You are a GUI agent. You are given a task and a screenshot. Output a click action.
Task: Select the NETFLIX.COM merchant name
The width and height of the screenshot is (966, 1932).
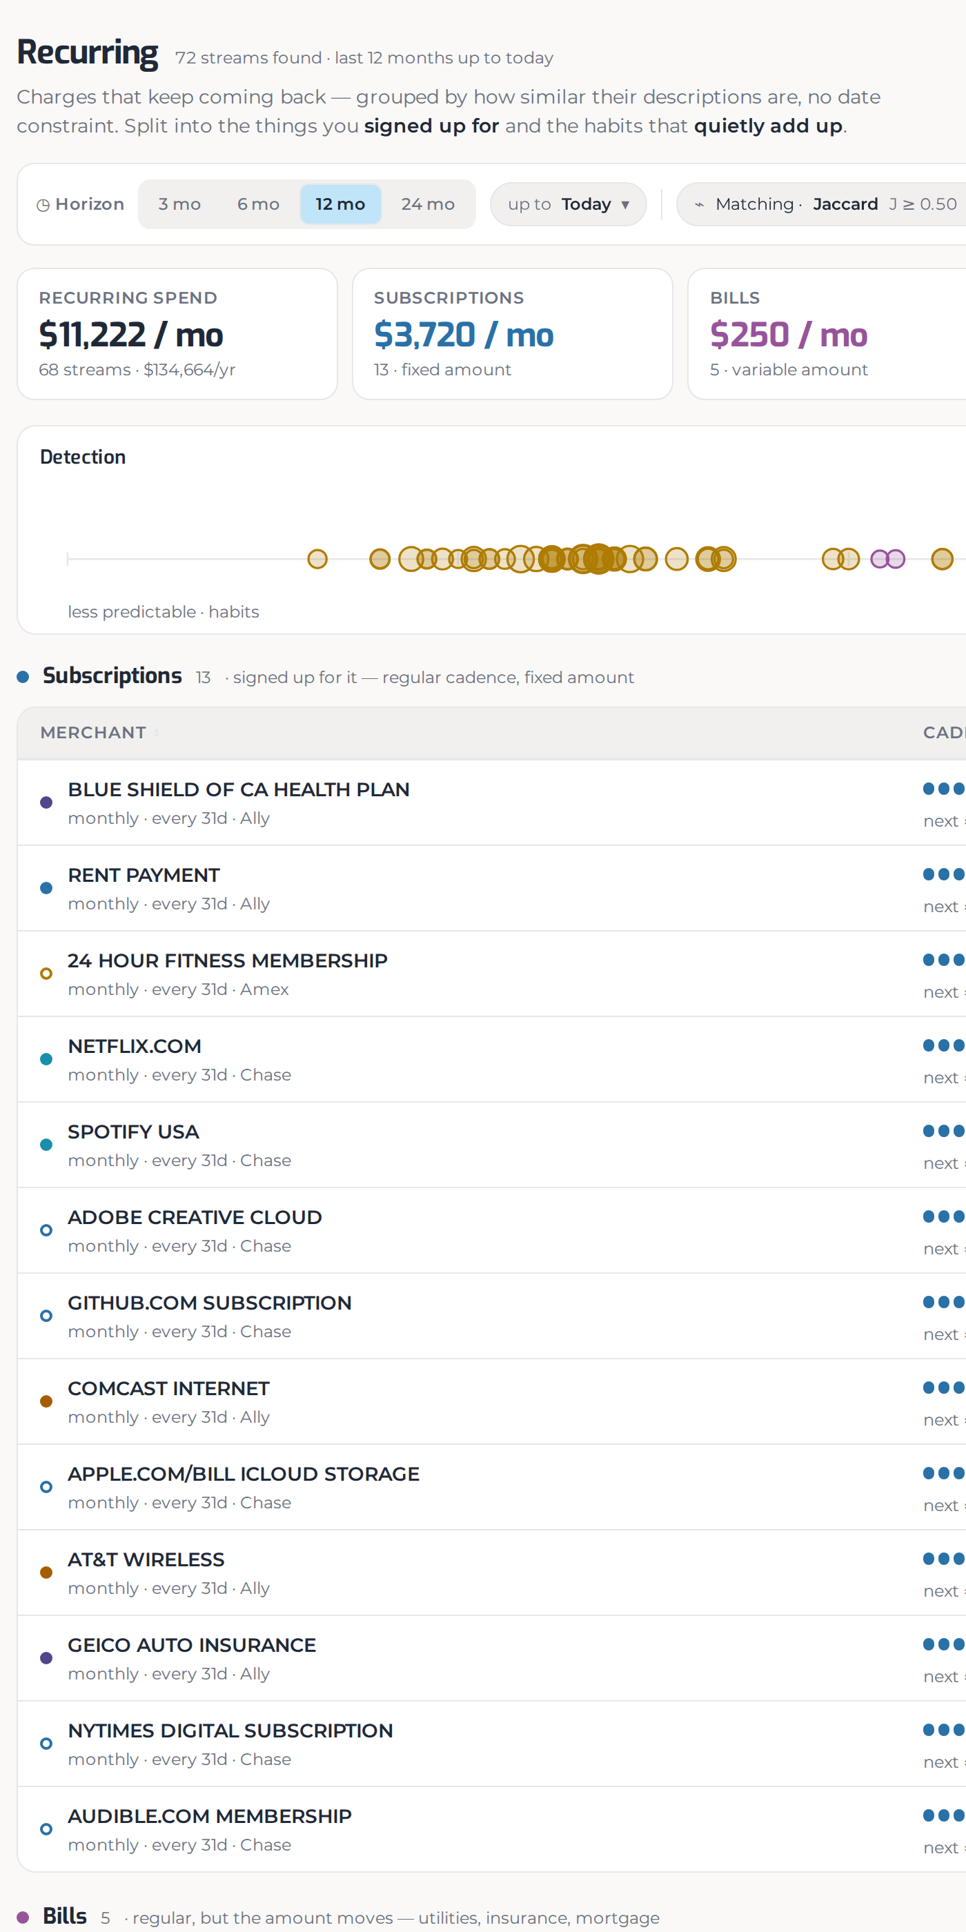[x=135, y=1046]
